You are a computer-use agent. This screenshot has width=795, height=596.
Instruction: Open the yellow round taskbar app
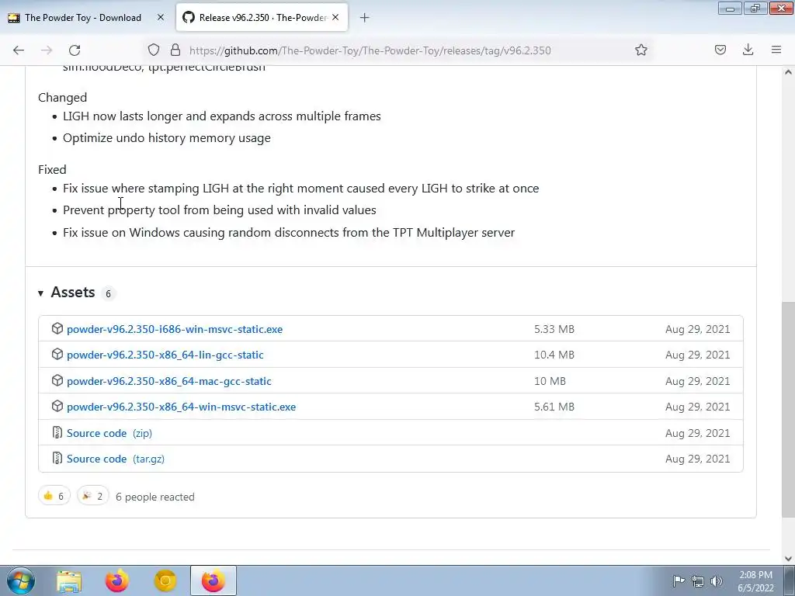(165, 580)
